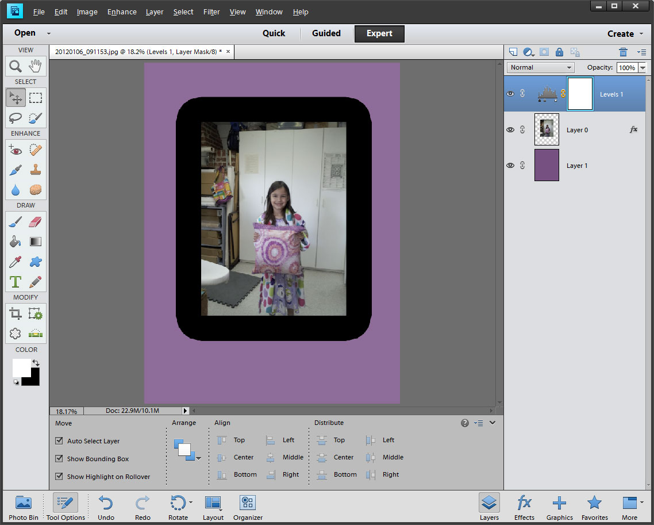Expand the Opacity dropdown arrow
Viewport: 654px width, 525px height.
tap(642, 68)
